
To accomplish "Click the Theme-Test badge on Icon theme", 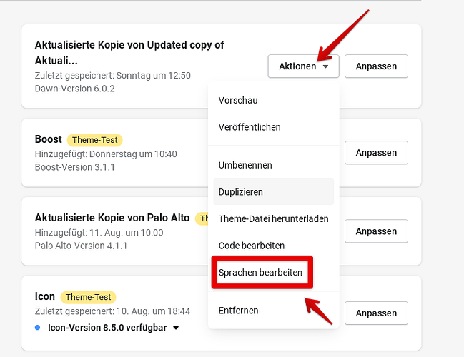I will coord(88,297).
